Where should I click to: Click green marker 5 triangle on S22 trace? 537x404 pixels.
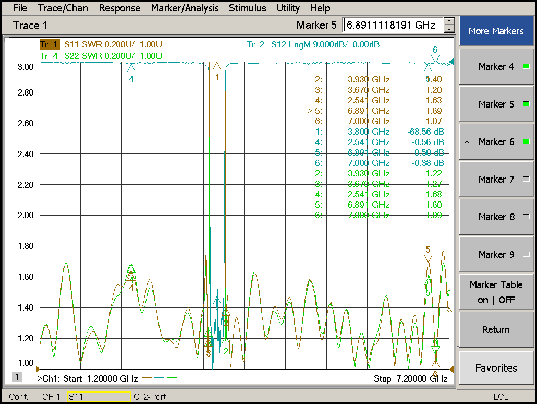coord(428,282)
